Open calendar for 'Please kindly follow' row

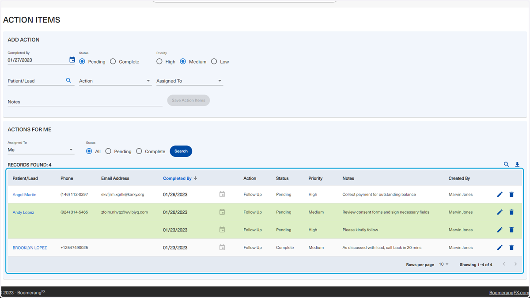pyautogui.click(x=222, y=230)
